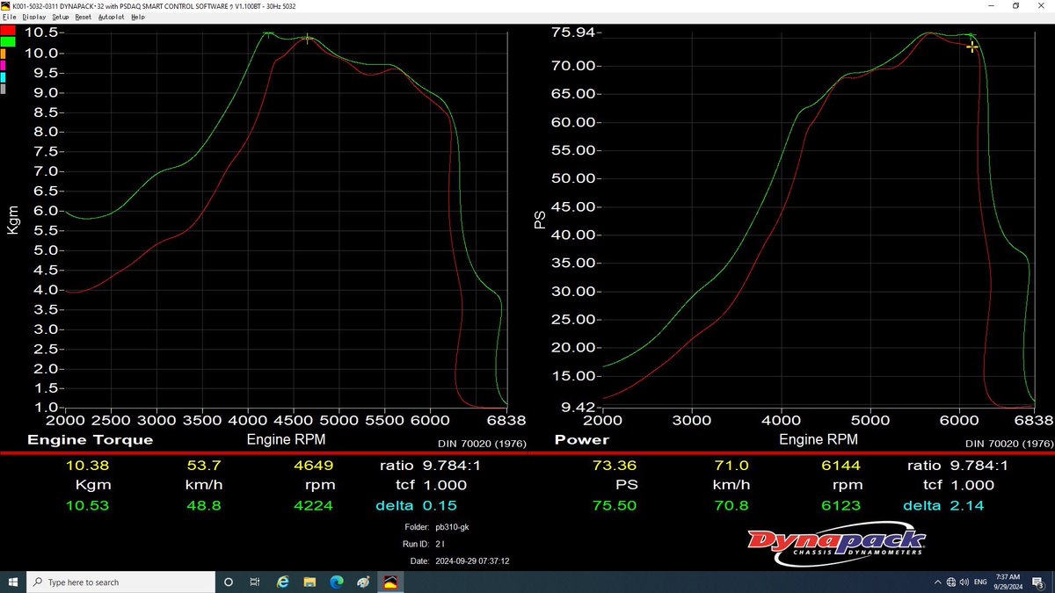The image size is (1055, 593).
Task: Open the network status tray icon
Action: point(951,582)
